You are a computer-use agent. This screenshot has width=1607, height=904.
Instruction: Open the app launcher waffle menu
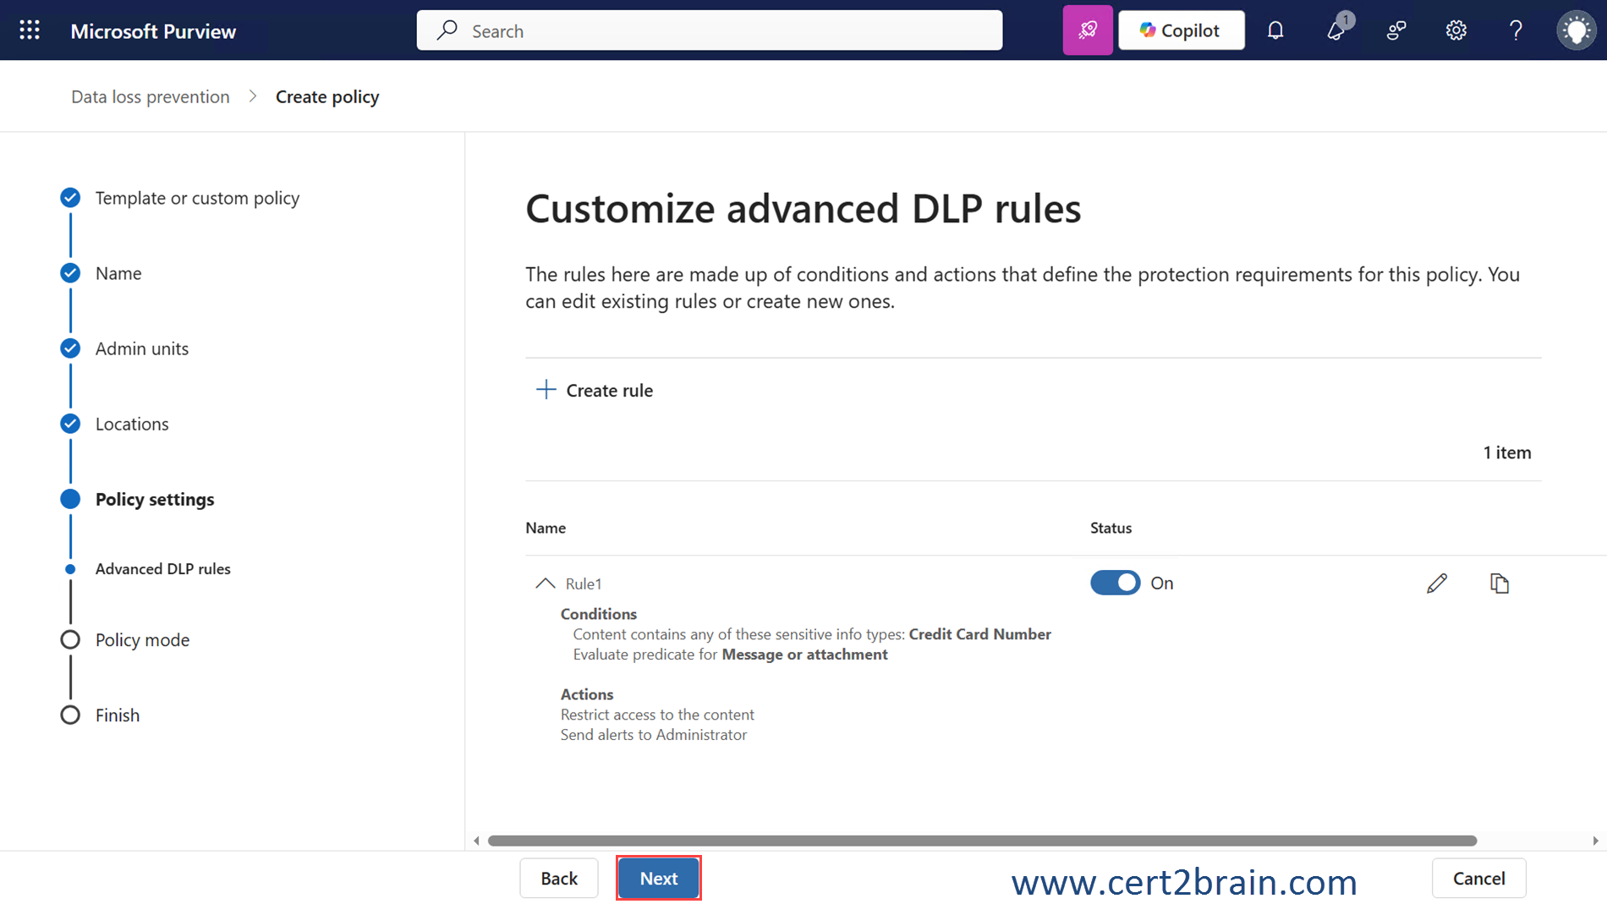[x=30, y=30]
